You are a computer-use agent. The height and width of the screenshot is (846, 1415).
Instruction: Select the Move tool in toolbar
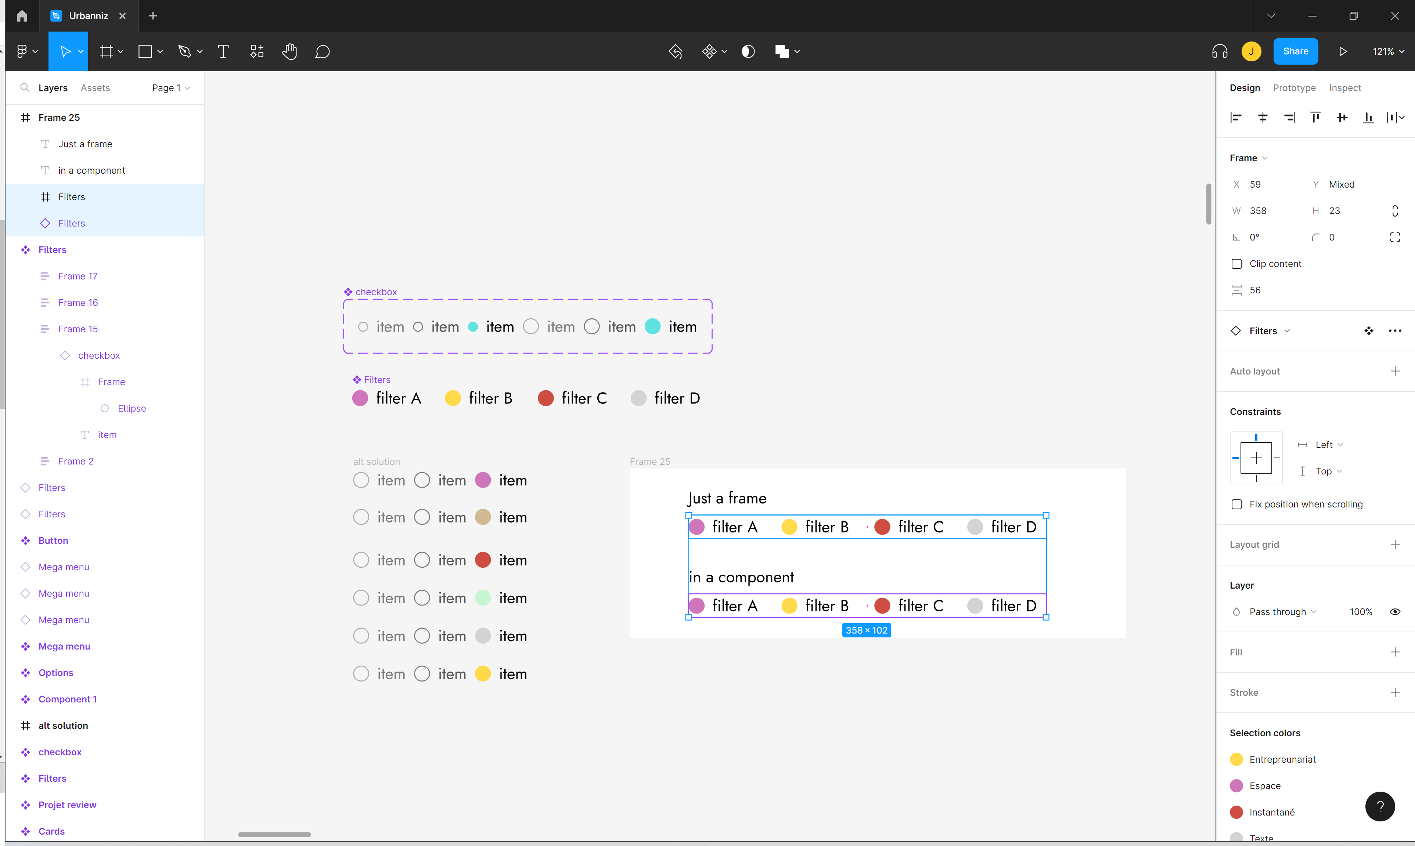pos(65,51)
